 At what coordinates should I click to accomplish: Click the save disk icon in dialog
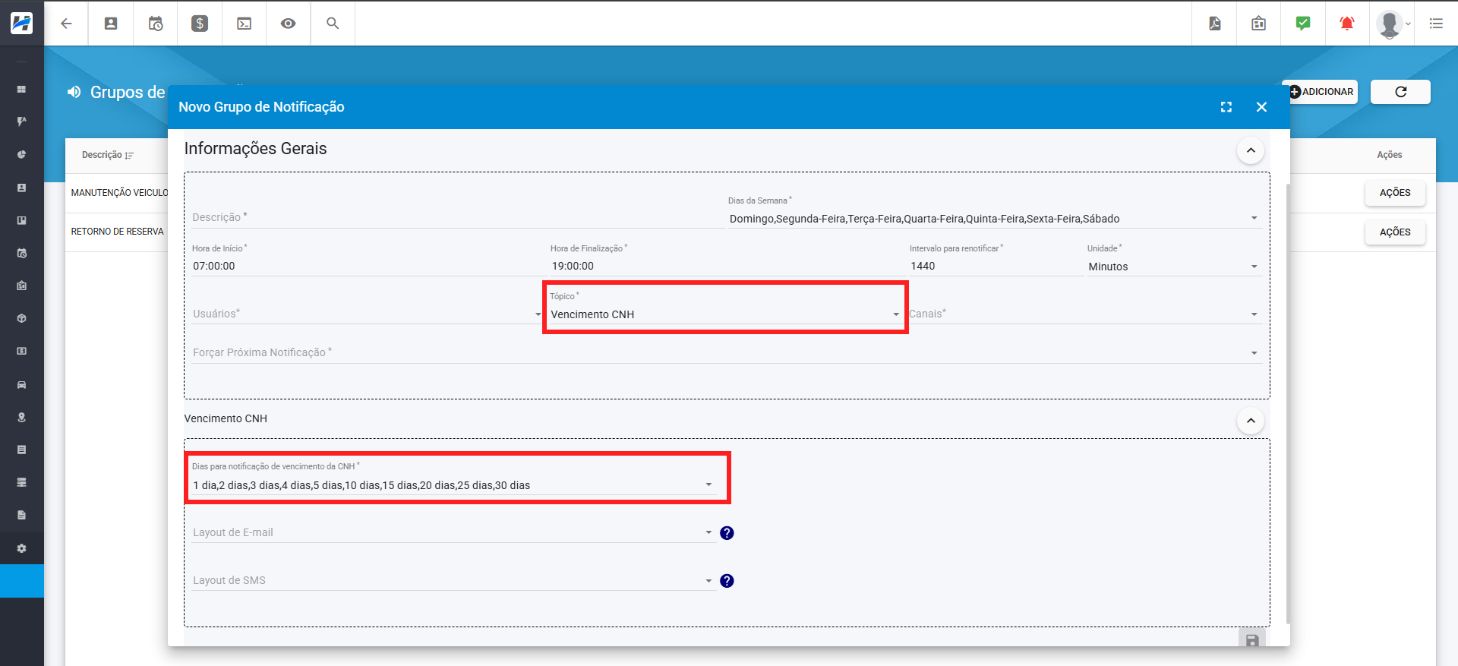pos(1252,639)
